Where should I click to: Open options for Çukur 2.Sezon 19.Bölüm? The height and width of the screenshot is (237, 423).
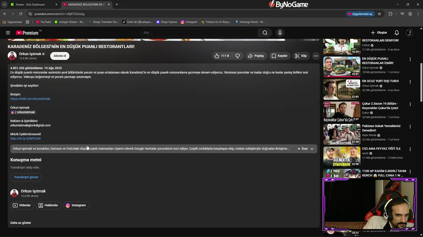410,104
